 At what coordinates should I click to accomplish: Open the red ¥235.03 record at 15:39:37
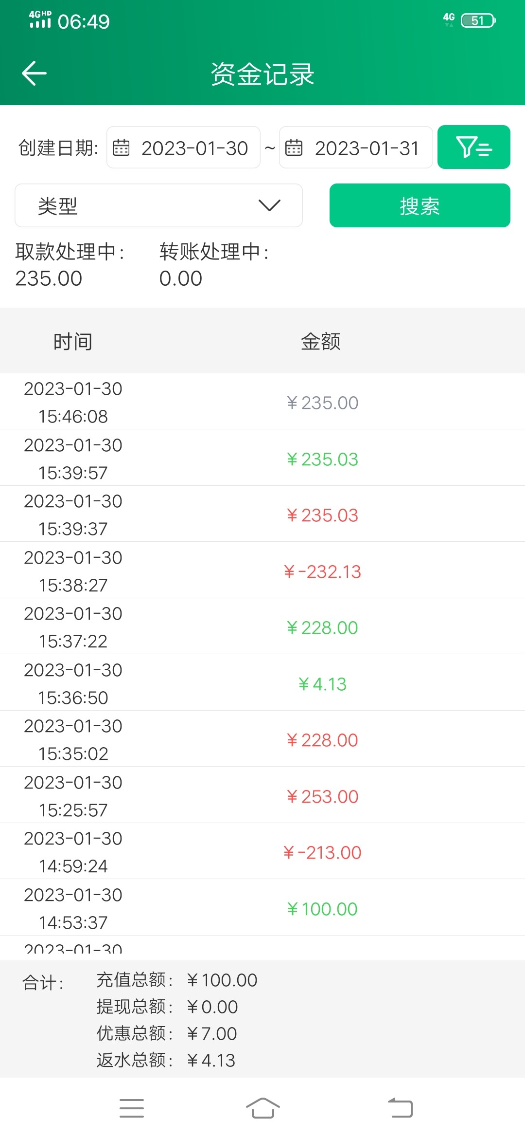(x=262, y=515)
